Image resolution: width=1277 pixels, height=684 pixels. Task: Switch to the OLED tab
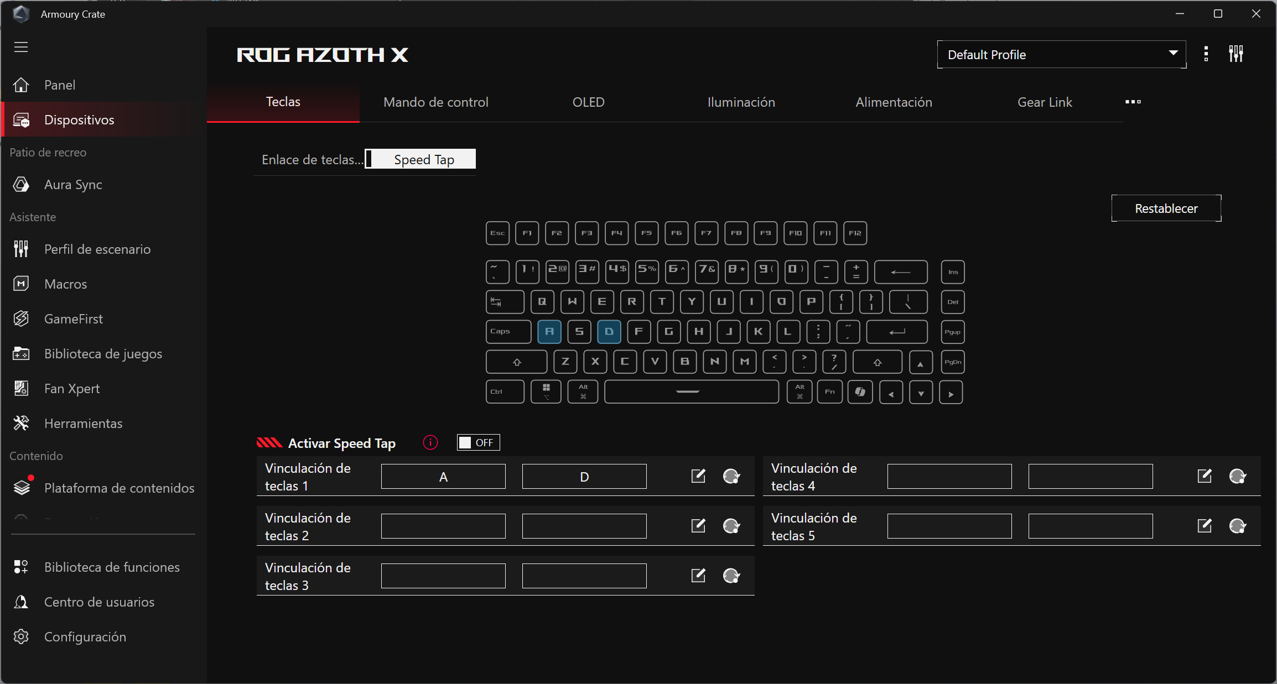point(589,102)
